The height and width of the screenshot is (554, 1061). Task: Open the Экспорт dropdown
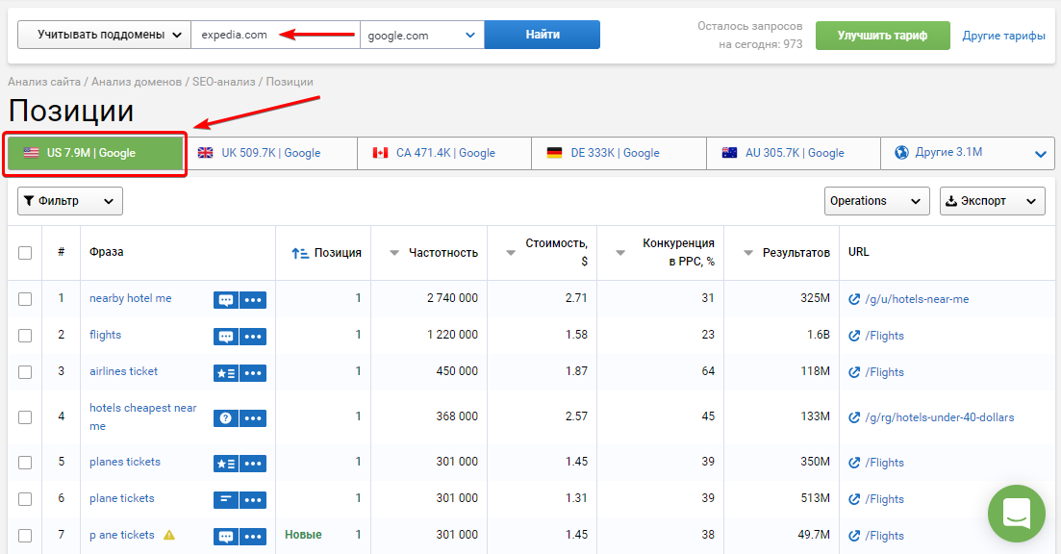pyautogui.click(x=993, y=201)
